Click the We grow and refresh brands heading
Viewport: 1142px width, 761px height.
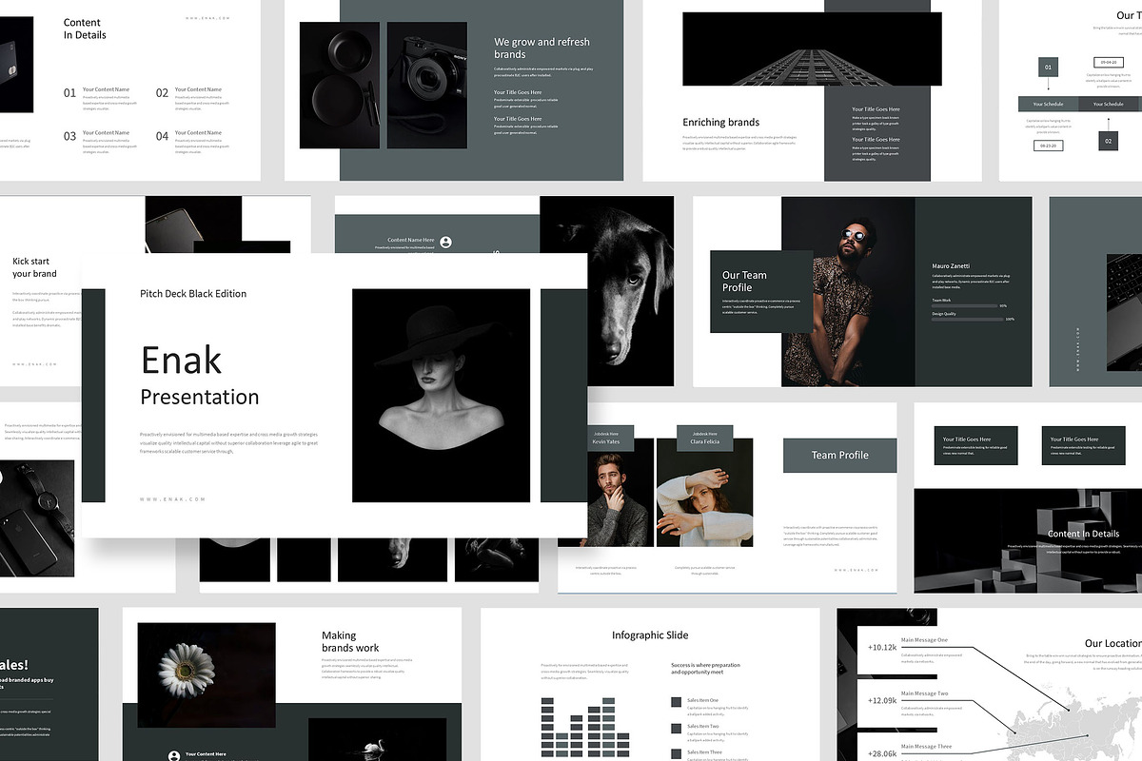tap(541, 48)
